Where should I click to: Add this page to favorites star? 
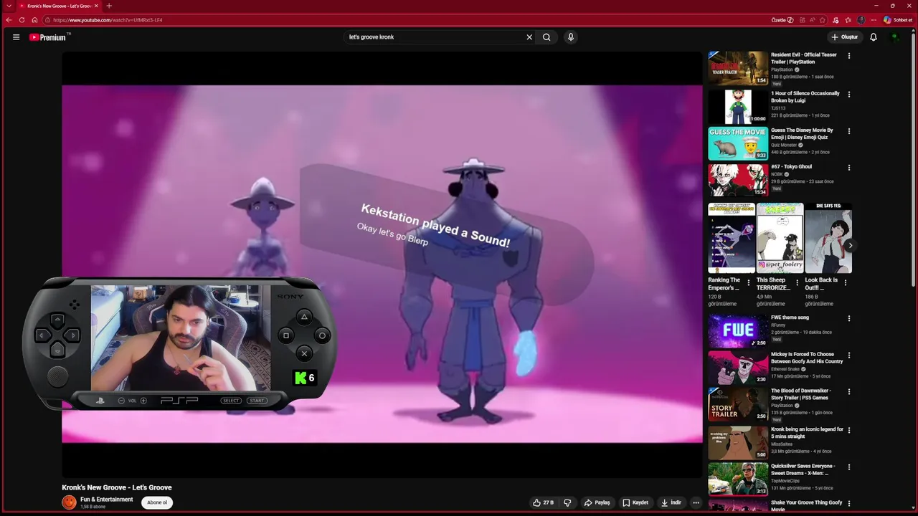(823, 20)
